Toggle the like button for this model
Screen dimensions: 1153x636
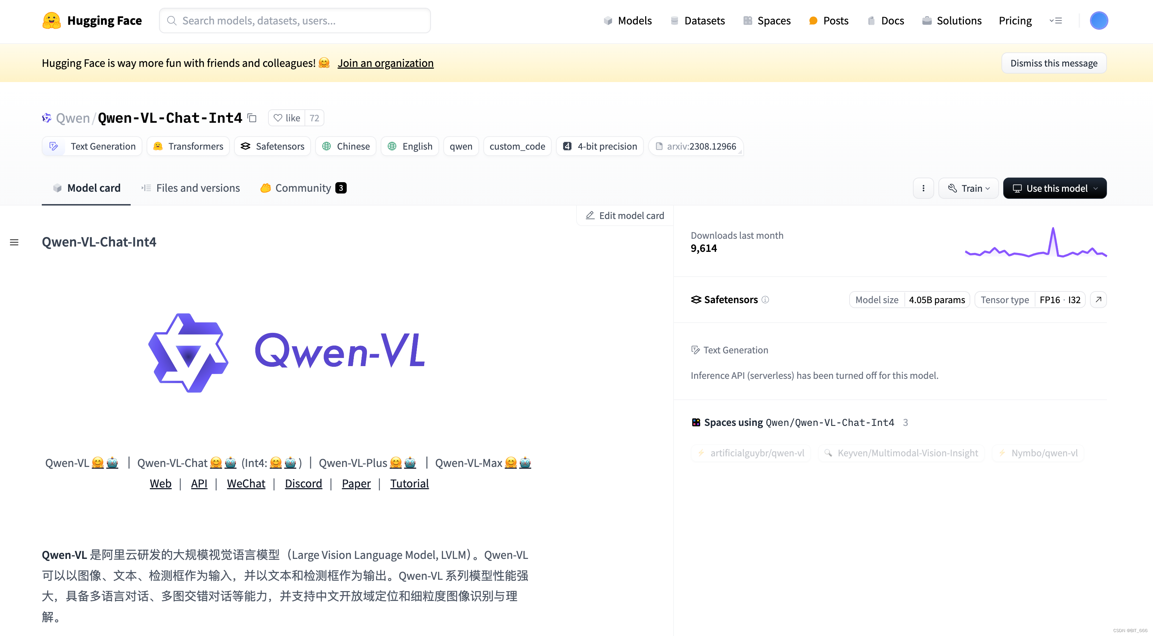click(x=286, y=118)
